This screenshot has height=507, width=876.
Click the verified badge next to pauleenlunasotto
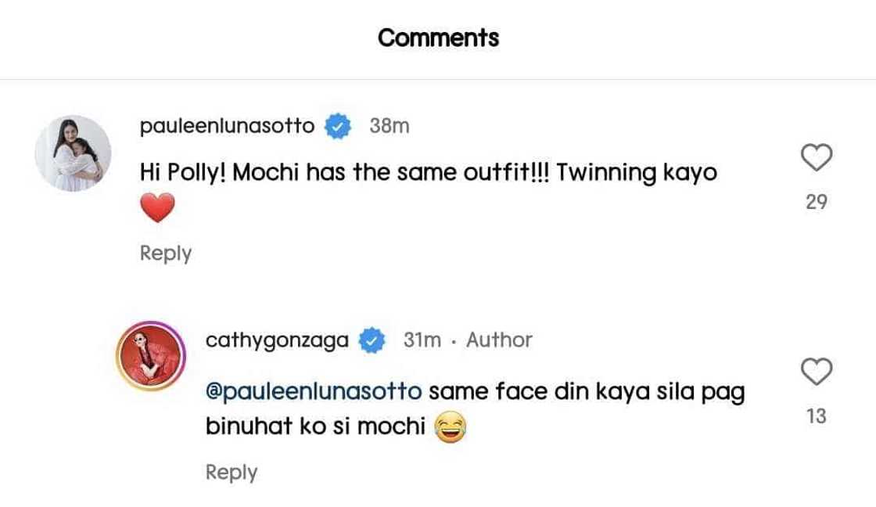(338, 126)
